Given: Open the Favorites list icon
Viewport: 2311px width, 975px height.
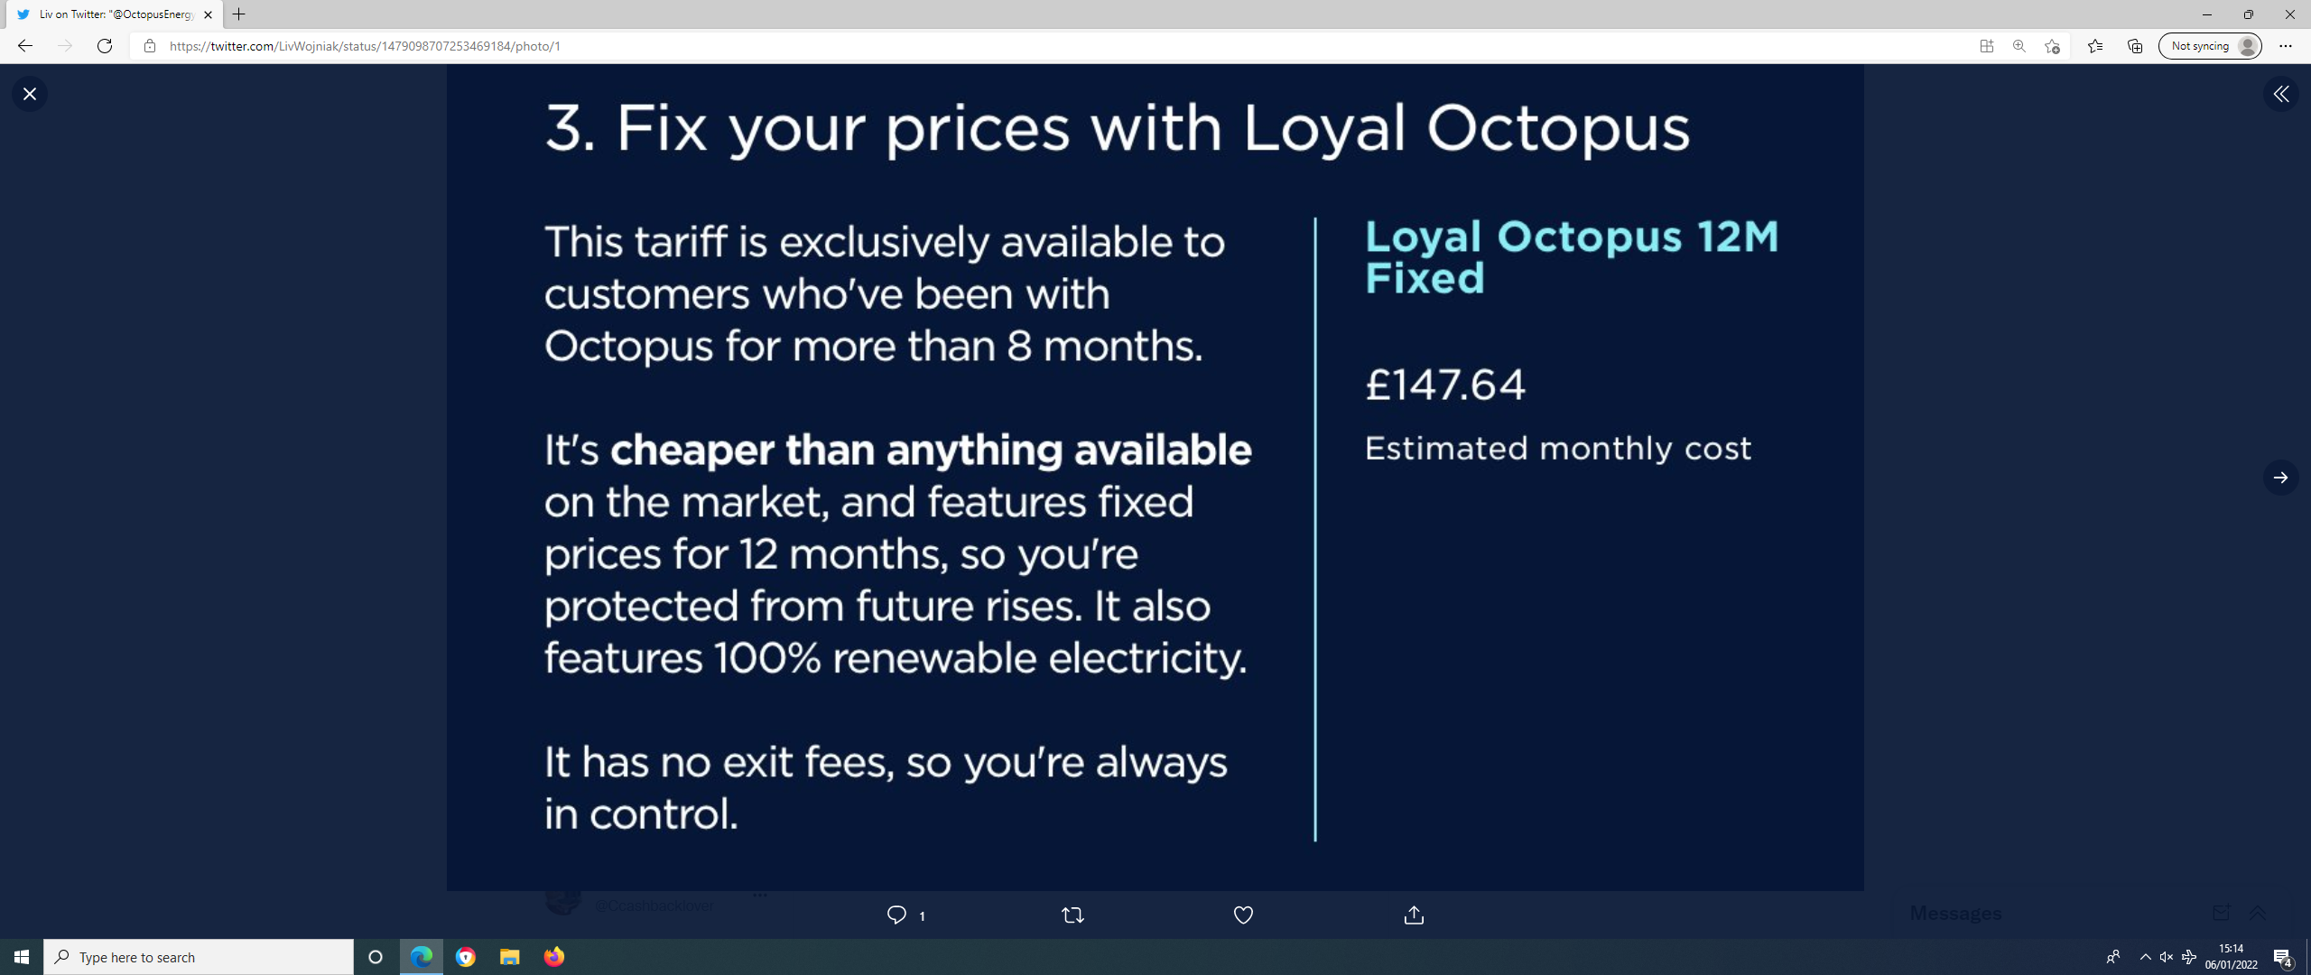Looking at the screenshot, I should pos(2095,46).
